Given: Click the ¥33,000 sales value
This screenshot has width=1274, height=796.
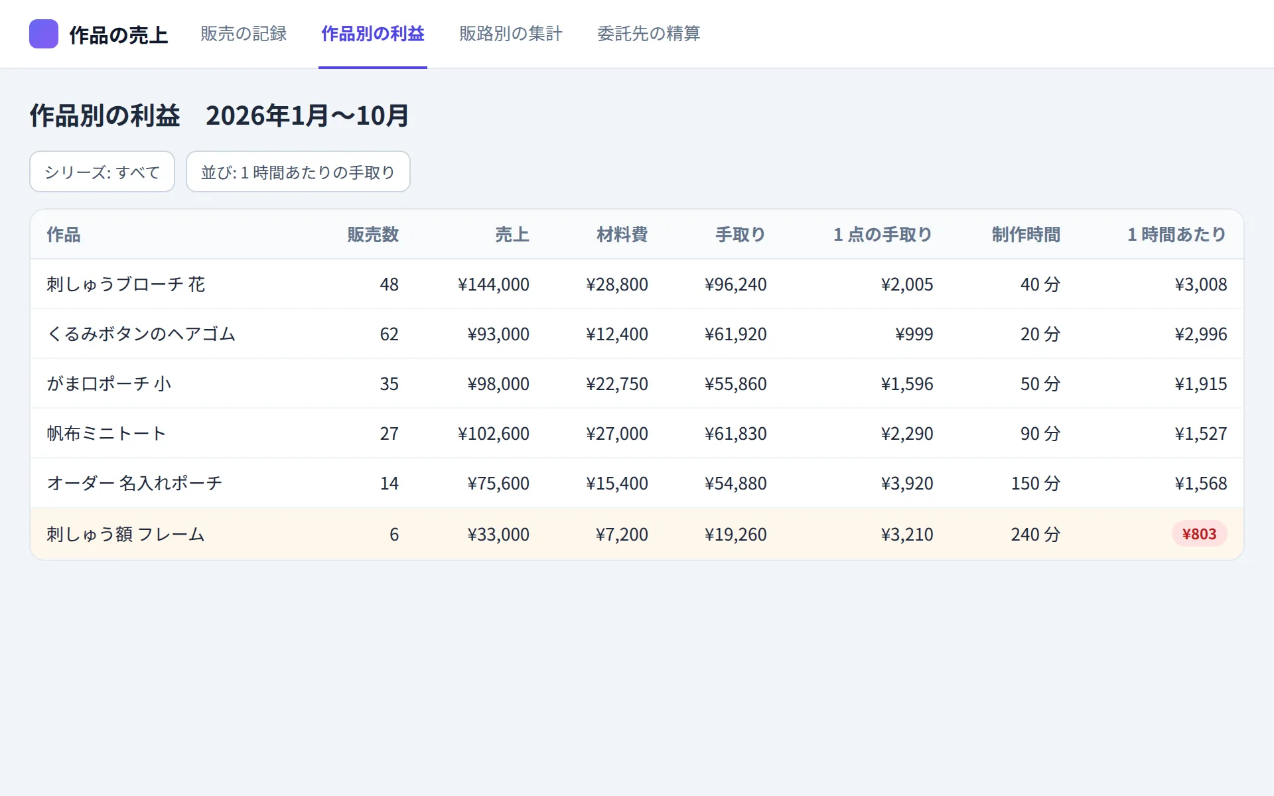Looking at the screenshot, I should [x=498, y=534].
